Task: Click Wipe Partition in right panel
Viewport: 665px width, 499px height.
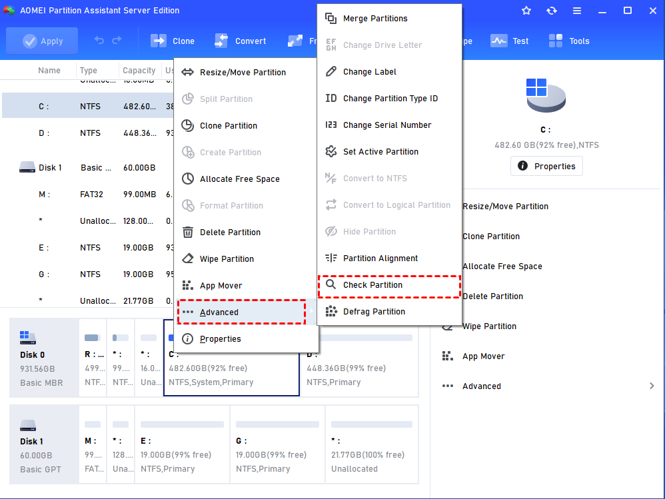Action: (x=489, y=326)
